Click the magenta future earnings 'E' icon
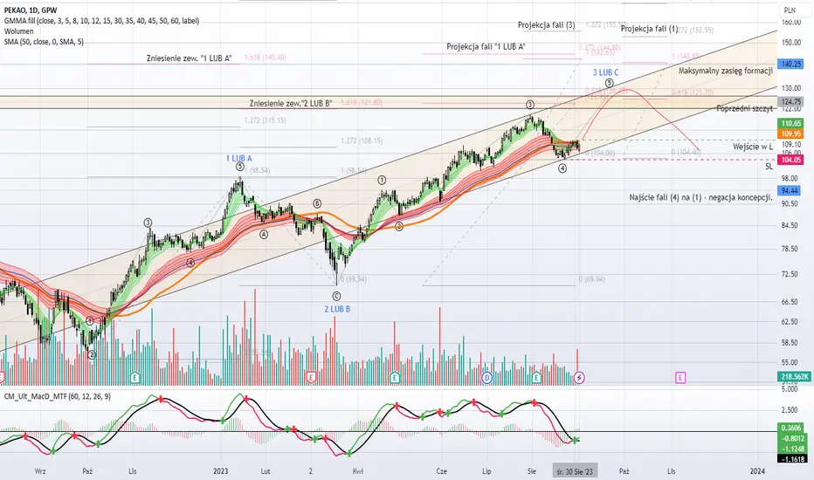814x480 pixels. 680,377
